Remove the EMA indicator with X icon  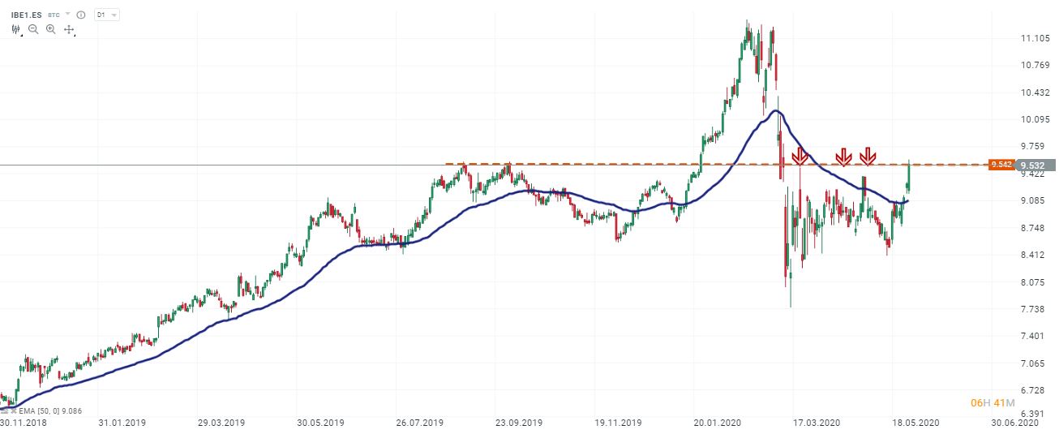pyautogui.click(x=15, y=411)
